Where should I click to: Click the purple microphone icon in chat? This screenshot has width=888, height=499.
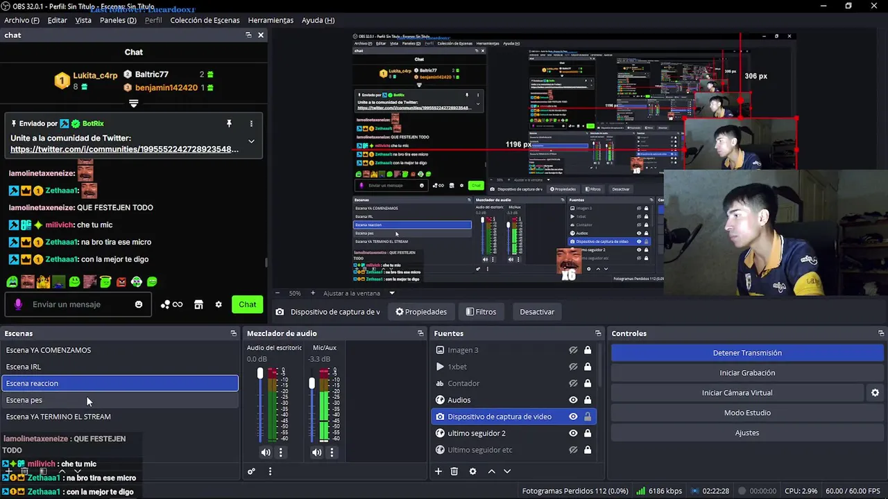19,304
